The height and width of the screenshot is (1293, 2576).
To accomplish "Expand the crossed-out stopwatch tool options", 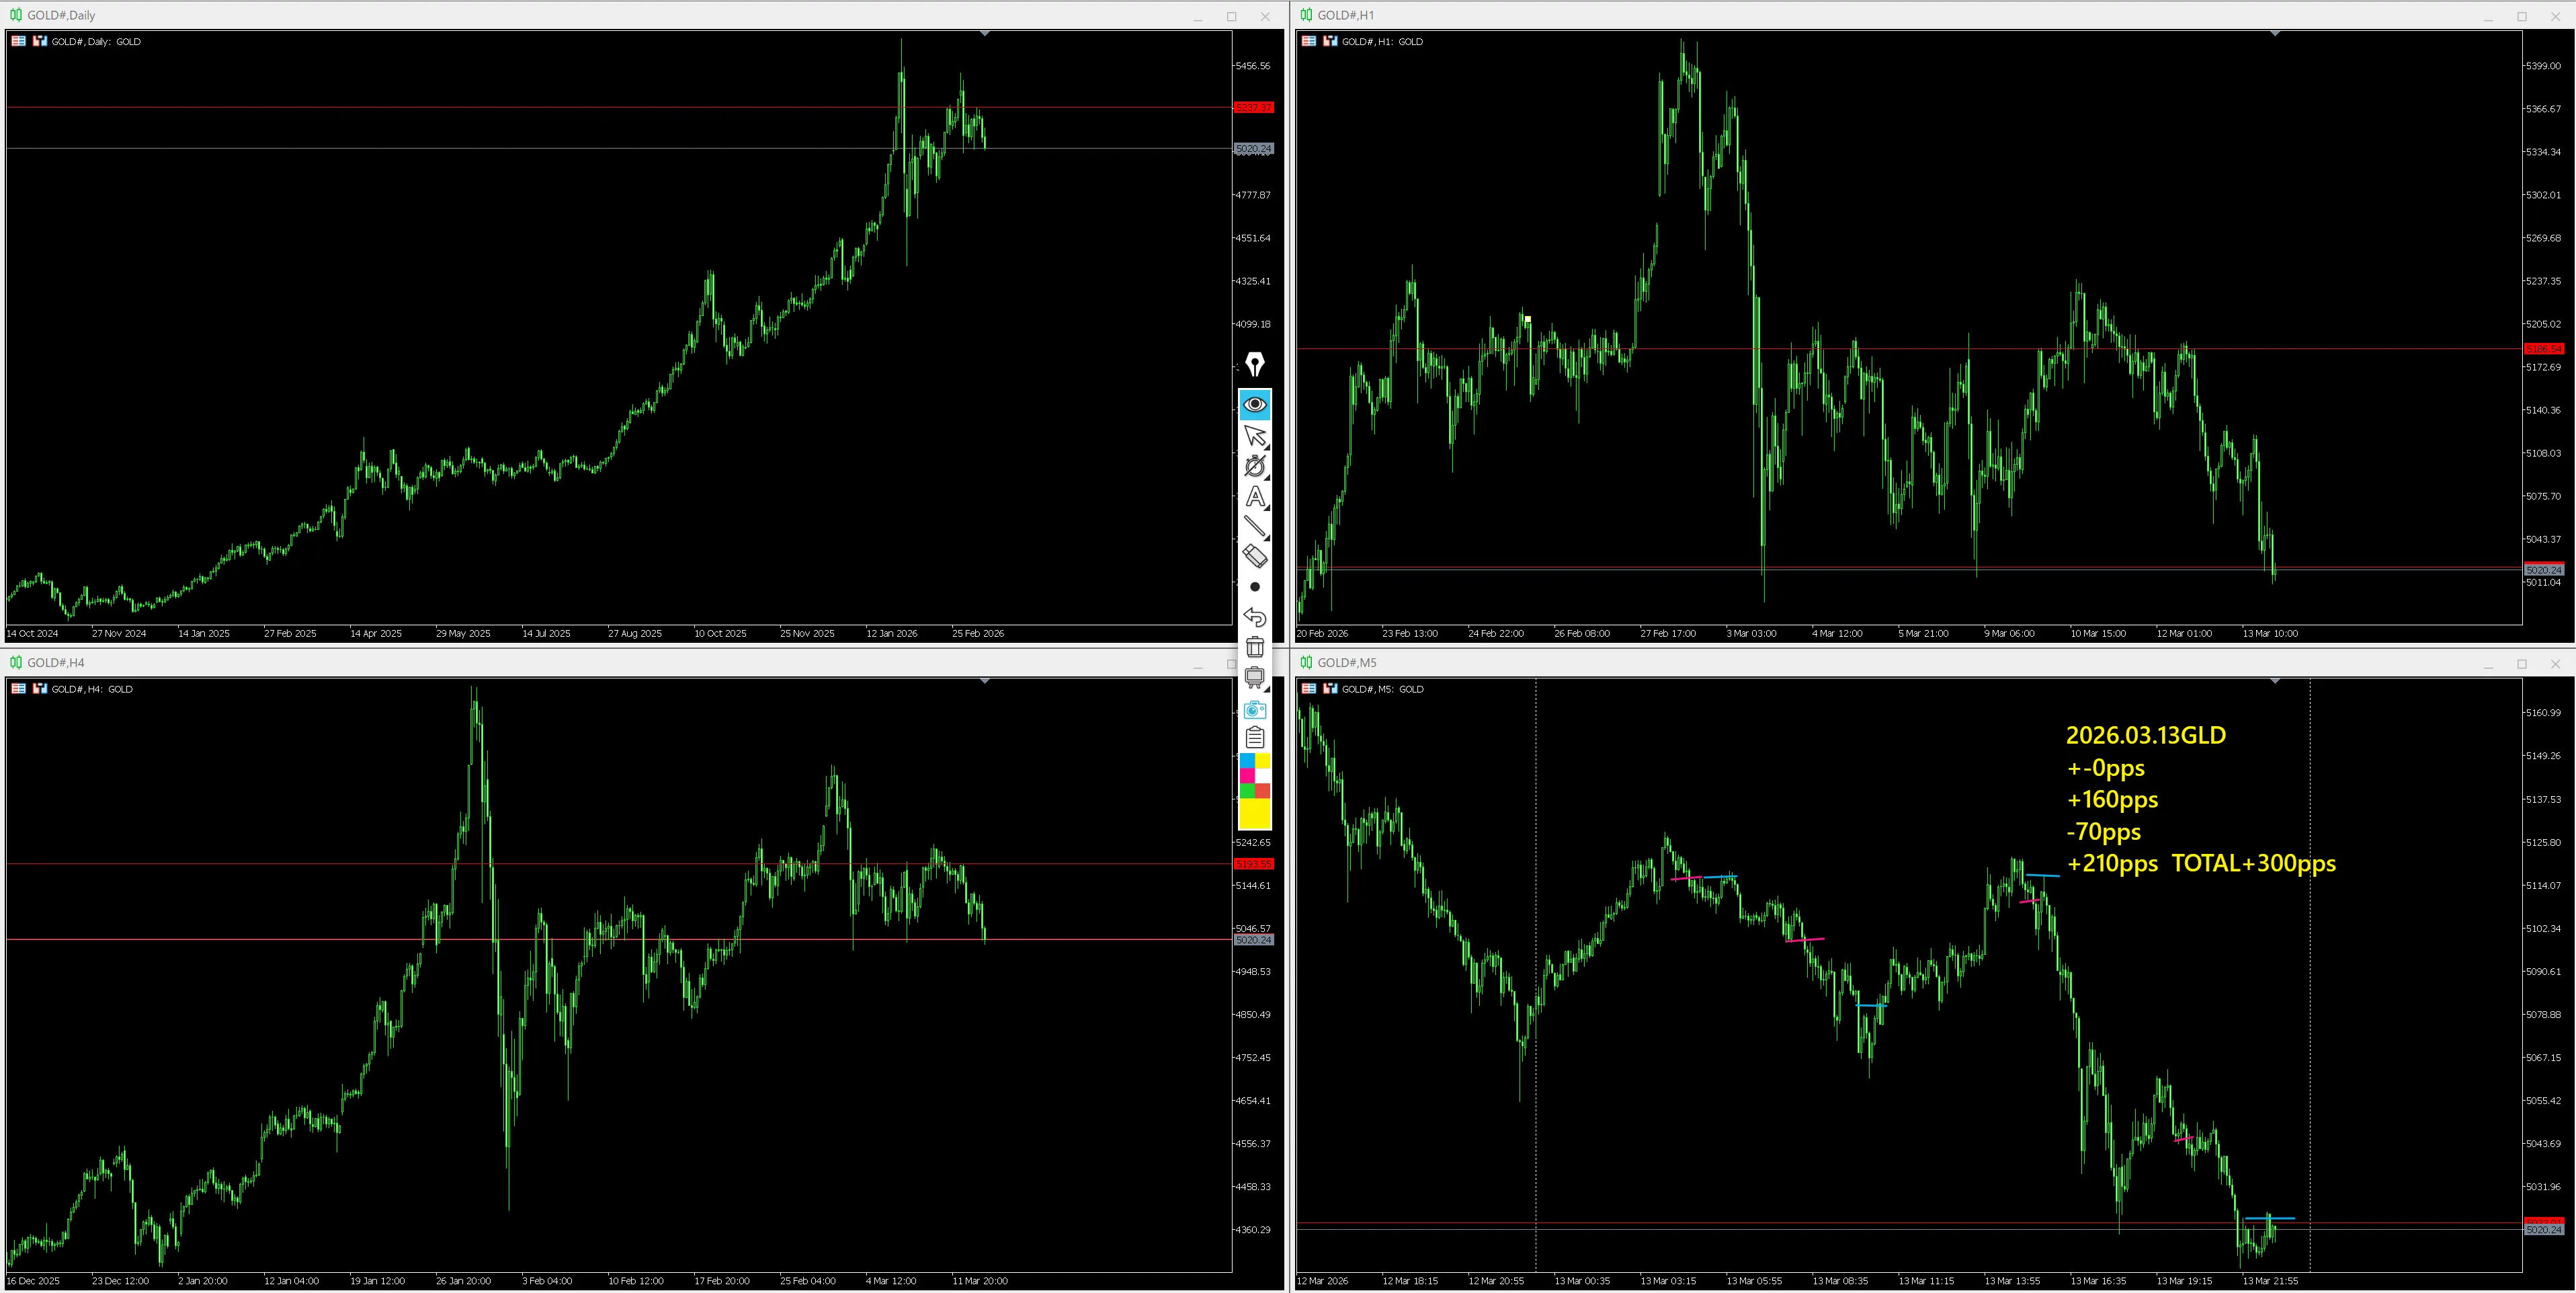I will click(x=1267, y=477).
